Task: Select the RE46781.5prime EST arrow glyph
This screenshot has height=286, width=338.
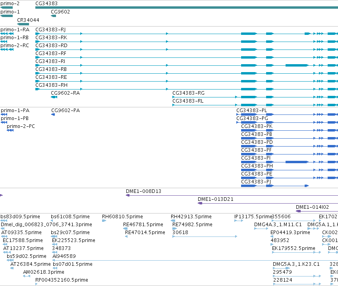Action: click(x=125, y=229)
